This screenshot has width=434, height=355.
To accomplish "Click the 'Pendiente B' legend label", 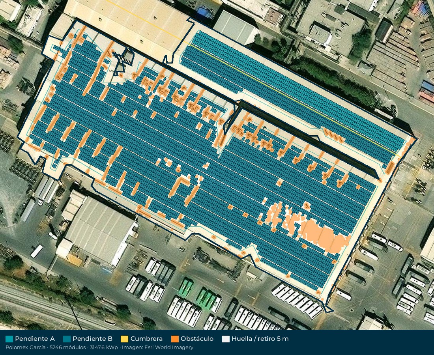I will (92, 339).
